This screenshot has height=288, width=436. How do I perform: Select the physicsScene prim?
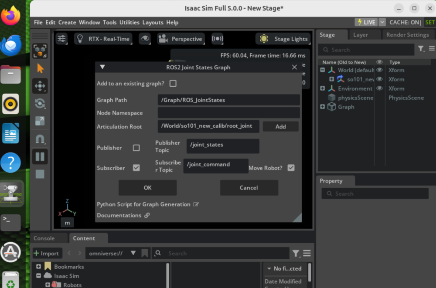tap(355, 98)
